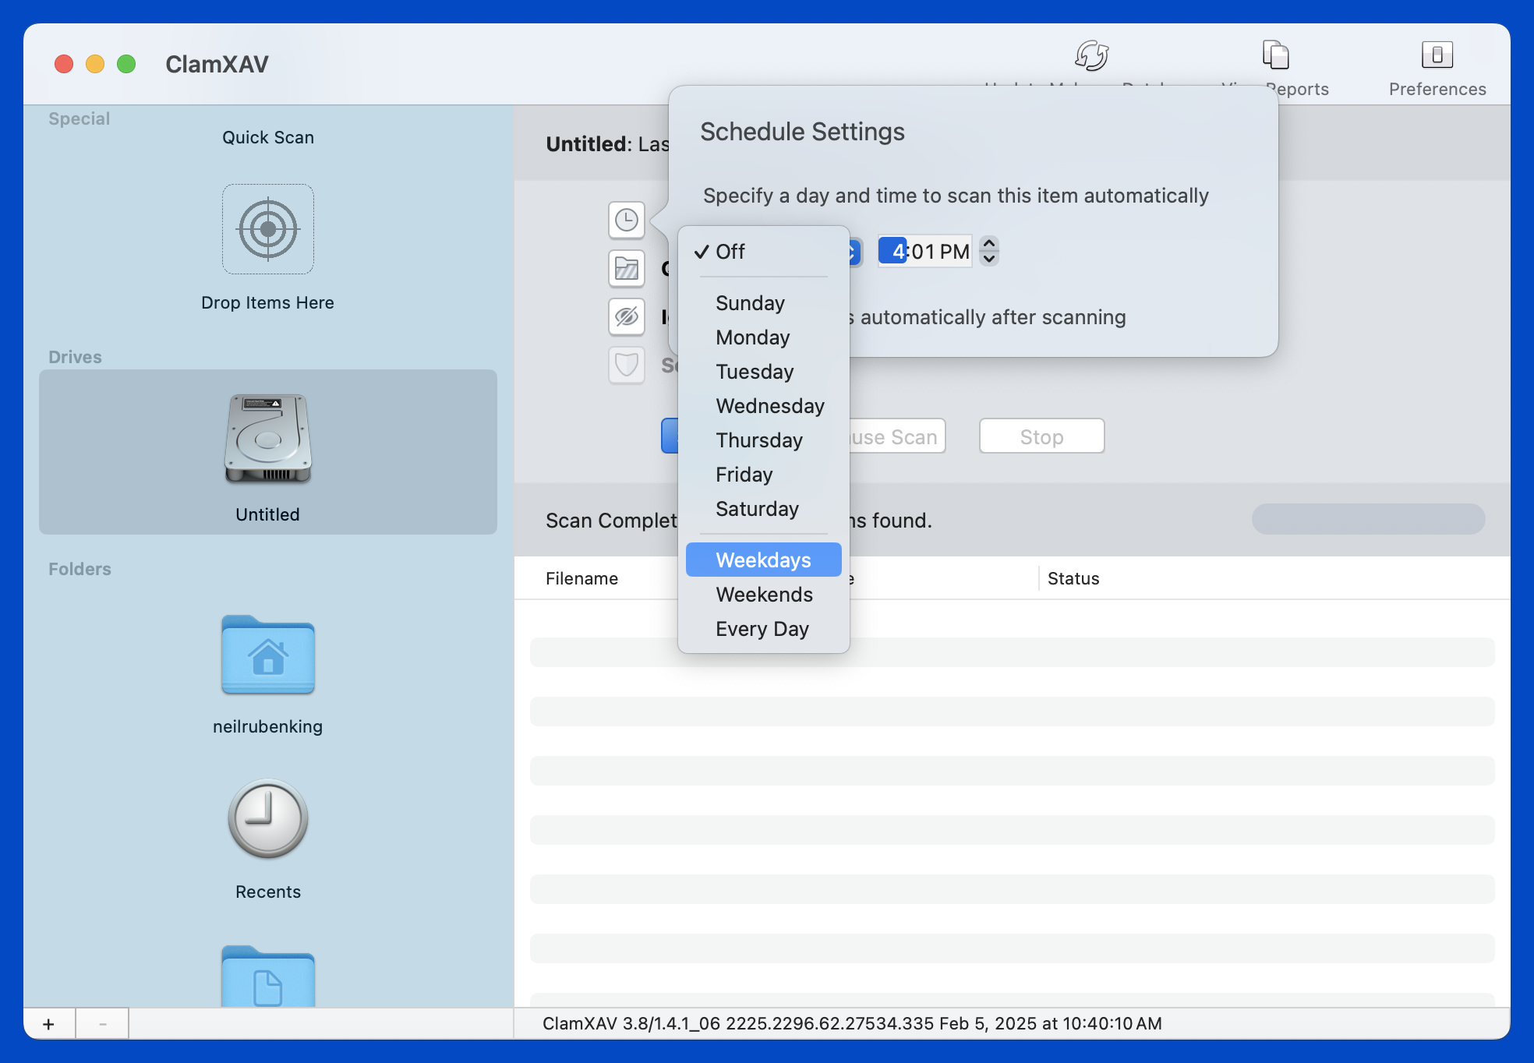Click the Drop Items Here label
Image resolution: width=1534 pixels, height=1063 pixels.
(x=267, y=302)
